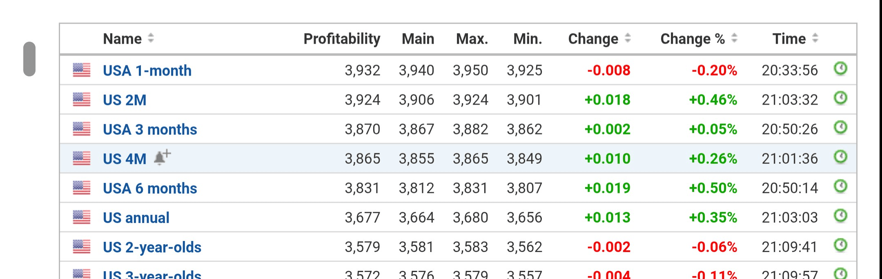This screenshot has height=279, width=882.
Task: Click the clock icon in US annual row
Action: 840,216
